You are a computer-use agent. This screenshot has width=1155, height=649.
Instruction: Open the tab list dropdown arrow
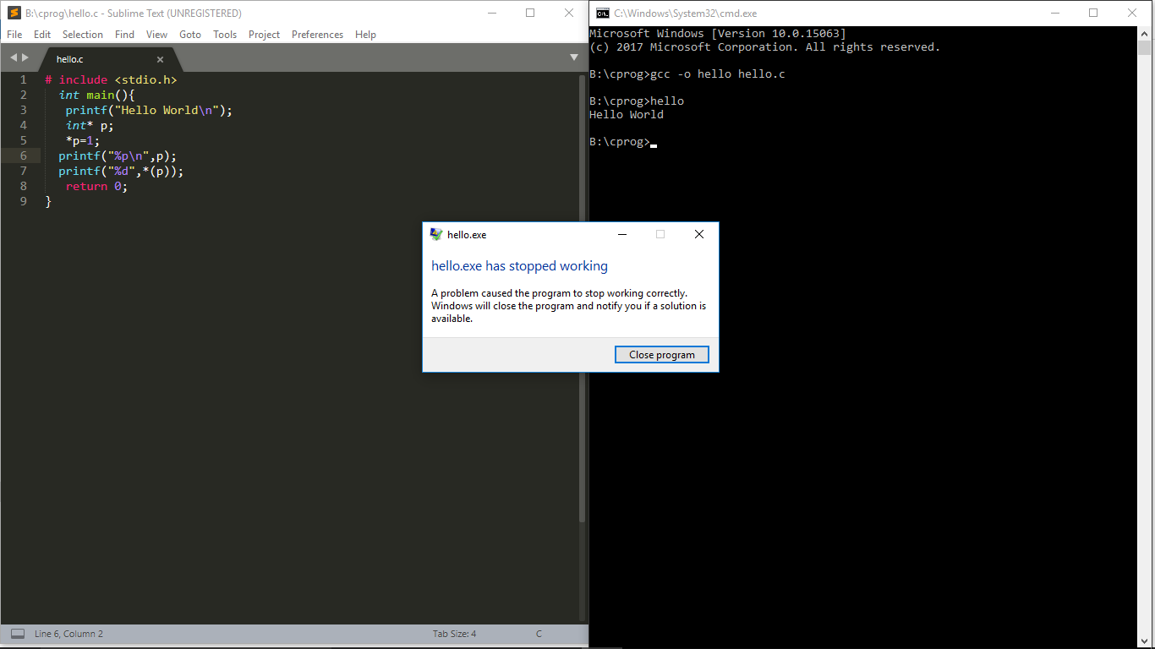pos(574,57)
